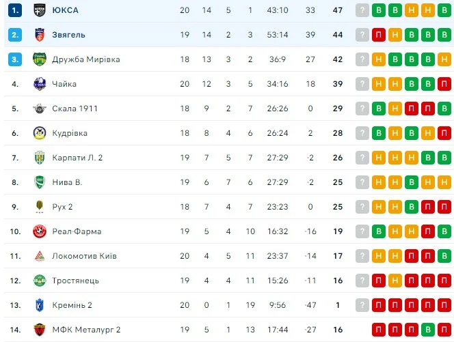Click the Кудрівка team badge
454x342 pixels.
39,133
